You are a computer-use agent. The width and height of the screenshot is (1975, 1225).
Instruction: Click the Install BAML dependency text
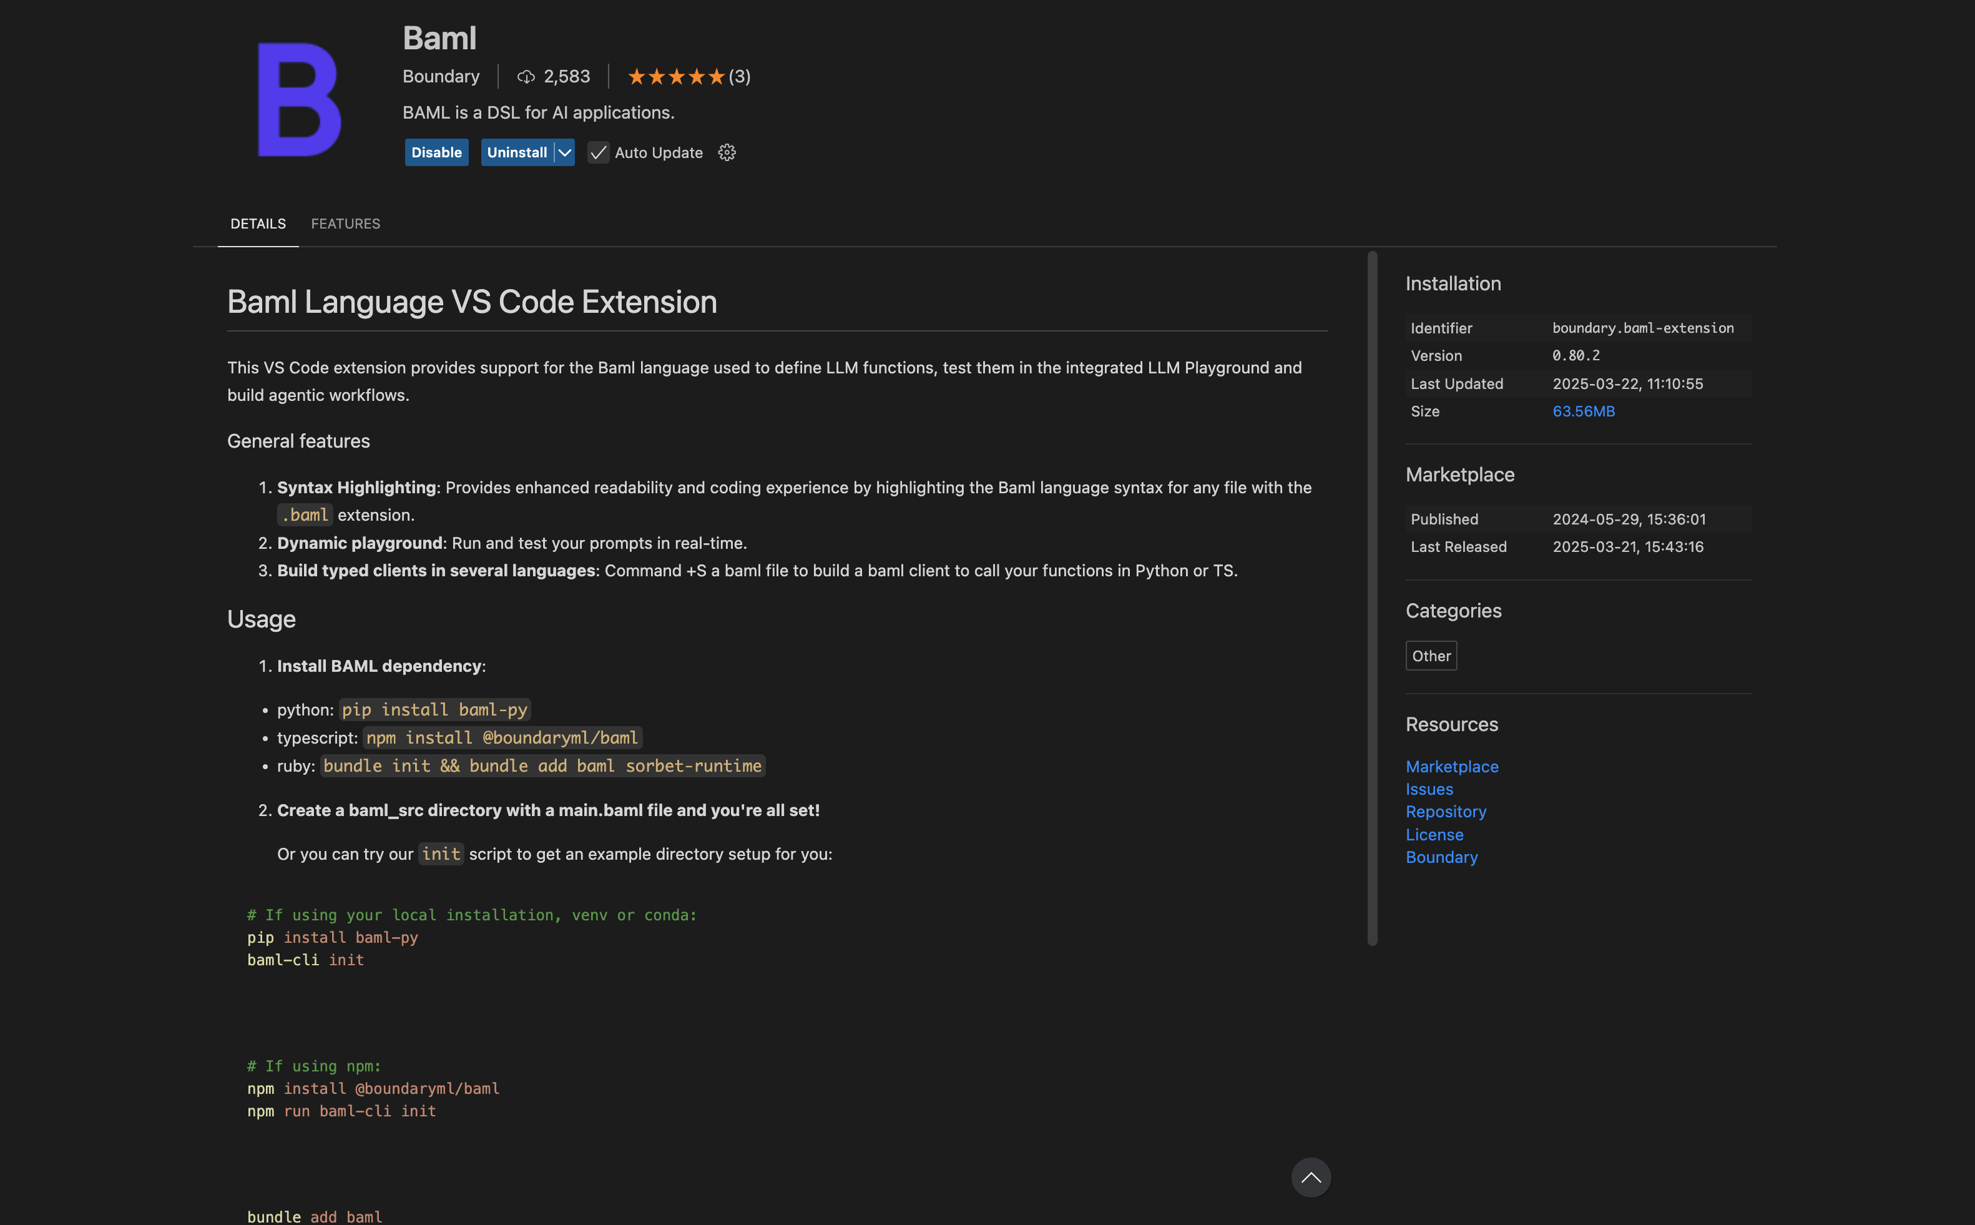click(x=379, y=667)
